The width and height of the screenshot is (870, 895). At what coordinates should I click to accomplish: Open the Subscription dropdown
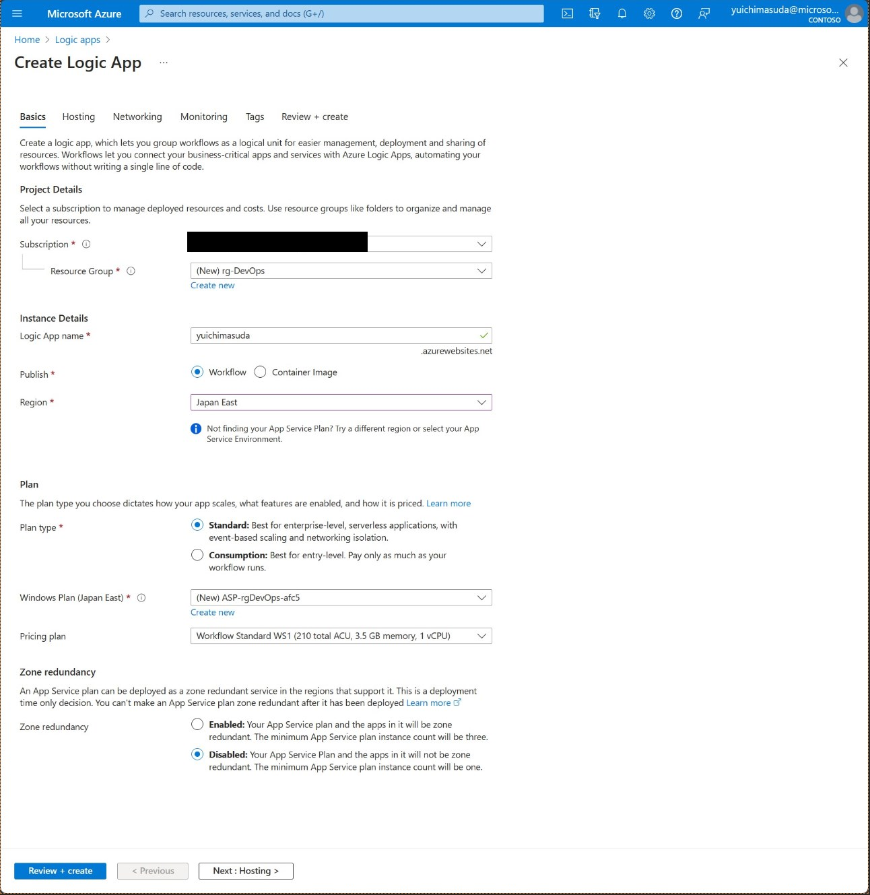[341, 244]
